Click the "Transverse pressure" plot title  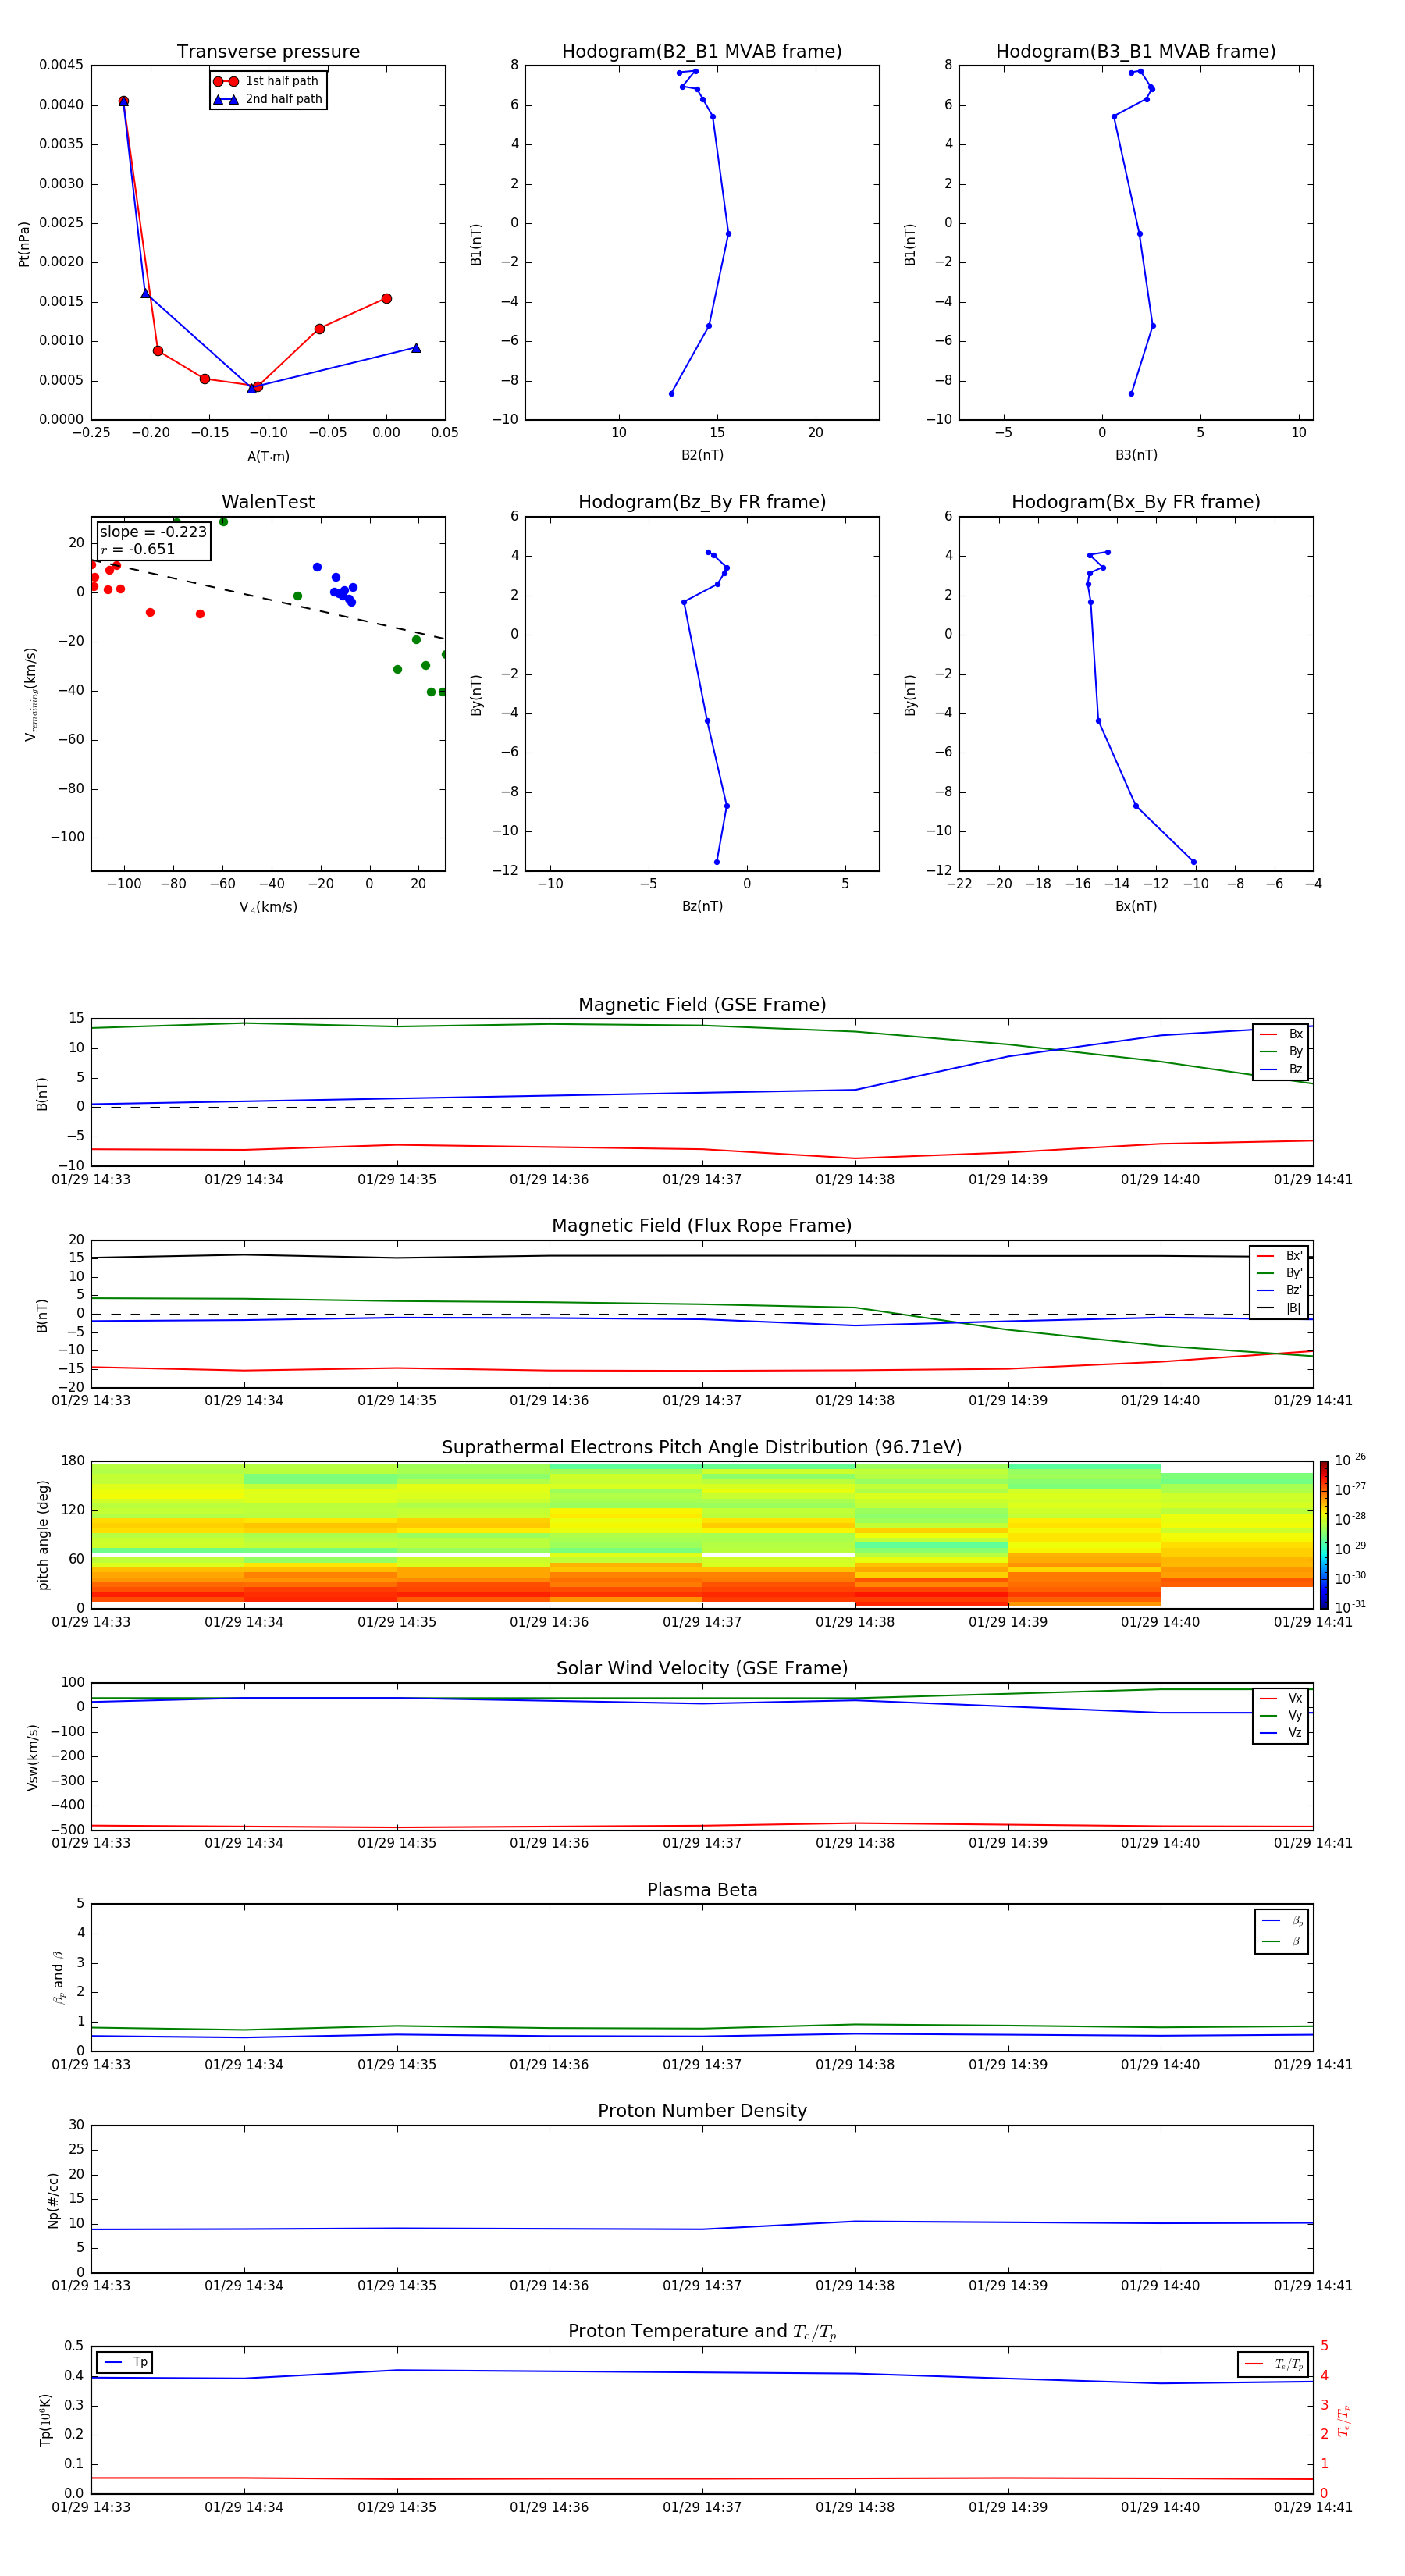click(268, 52)
